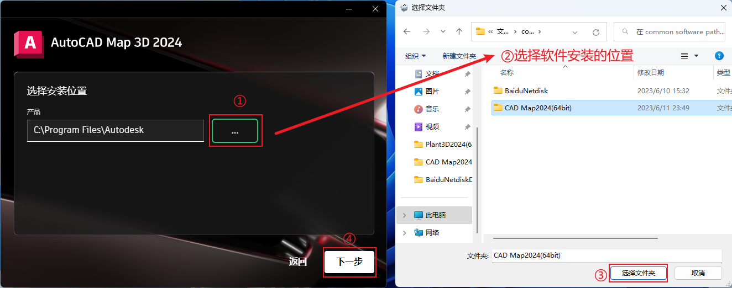
Task: Click the 下一步 button in installer
Action: point(349,262)
